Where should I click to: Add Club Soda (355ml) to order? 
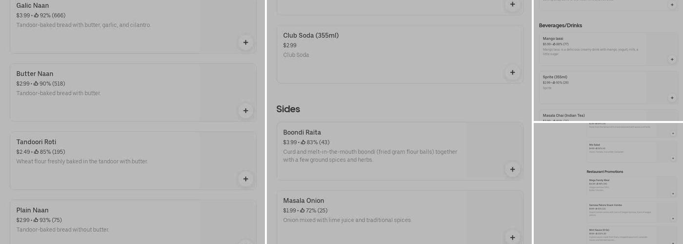(x=512, y=73)
